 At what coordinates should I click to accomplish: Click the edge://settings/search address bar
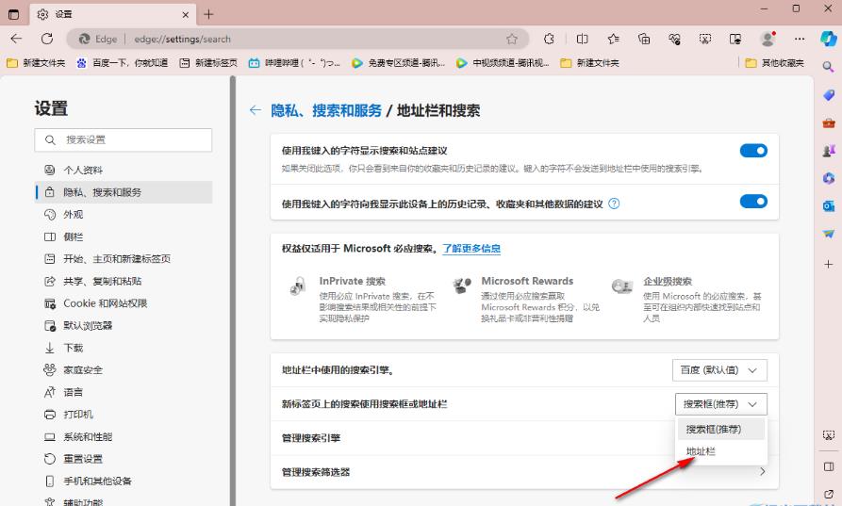click(298, 39)
